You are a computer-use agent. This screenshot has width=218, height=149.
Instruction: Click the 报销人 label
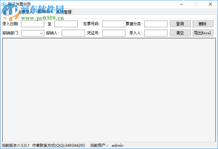point(53,33)
